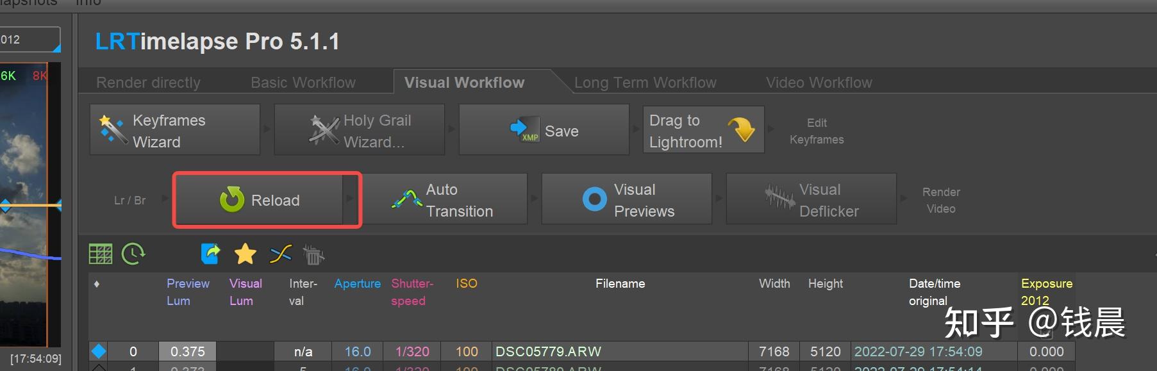Click the gray trash deflicker icon
Image resolution: width=1157 pixels, height=371 pixels.
(313, 255)
